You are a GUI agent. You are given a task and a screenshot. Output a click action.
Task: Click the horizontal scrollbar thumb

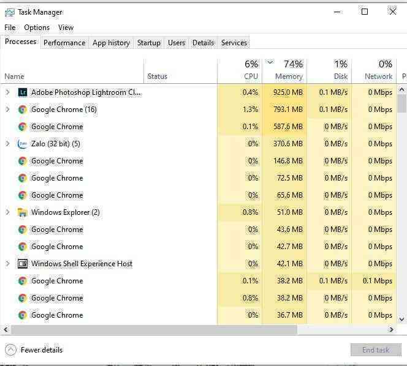154,329
